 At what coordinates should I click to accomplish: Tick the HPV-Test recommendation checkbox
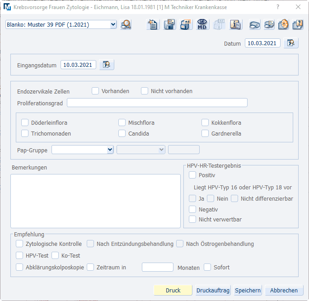[19, 255]
